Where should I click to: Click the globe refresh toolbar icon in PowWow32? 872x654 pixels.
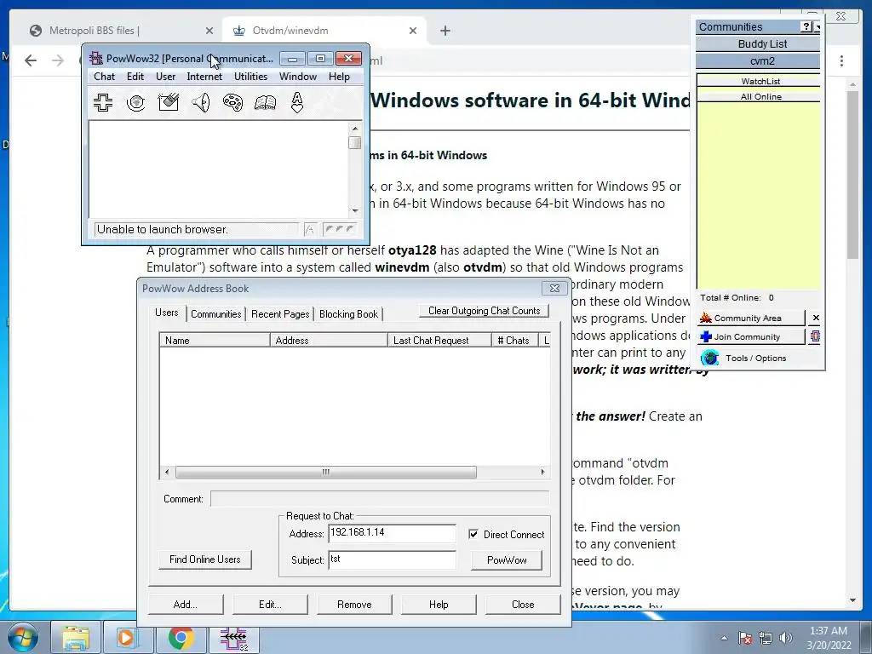click(x=135, y=102)
